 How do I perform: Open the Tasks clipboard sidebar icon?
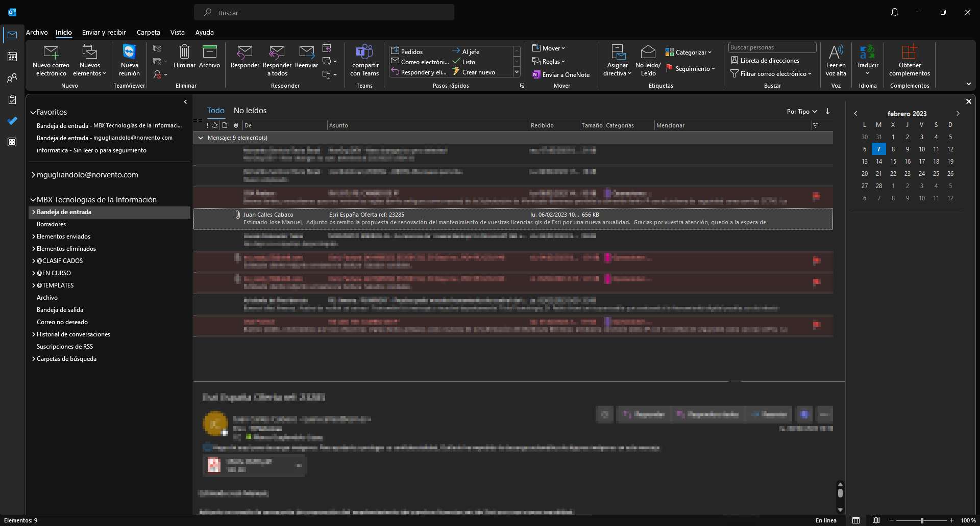coord(12,99)
